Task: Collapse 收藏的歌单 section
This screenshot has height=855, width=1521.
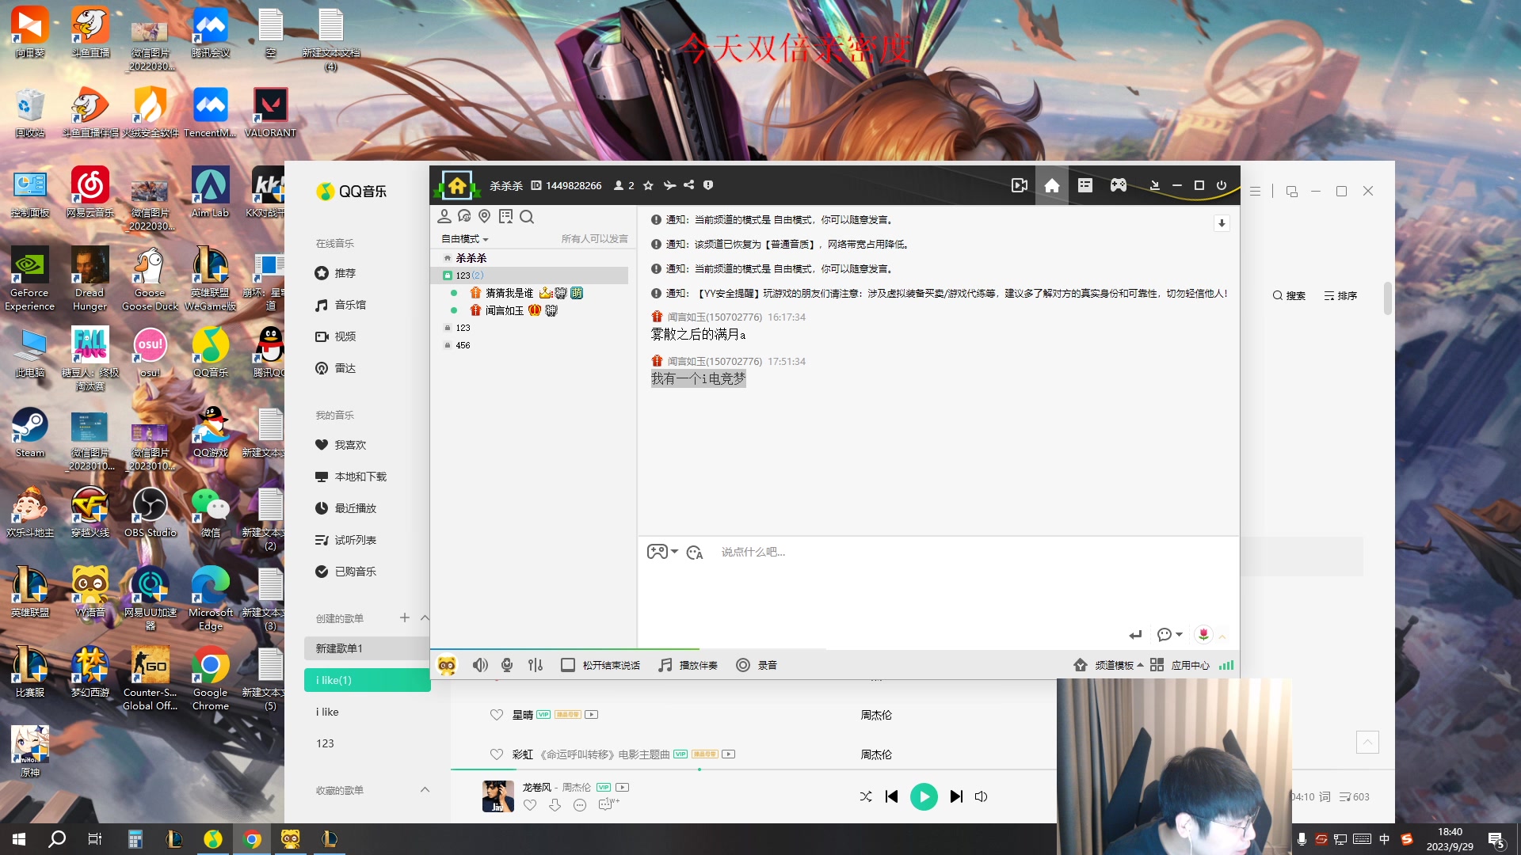Action: [x=425, y=789]
